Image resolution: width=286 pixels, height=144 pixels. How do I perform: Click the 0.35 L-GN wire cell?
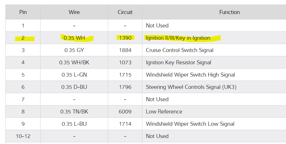point(74,75)
